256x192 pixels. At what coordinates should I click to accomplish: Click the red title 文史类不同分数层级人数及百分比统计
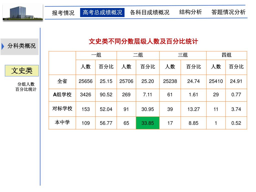click(x=143, y=41)
